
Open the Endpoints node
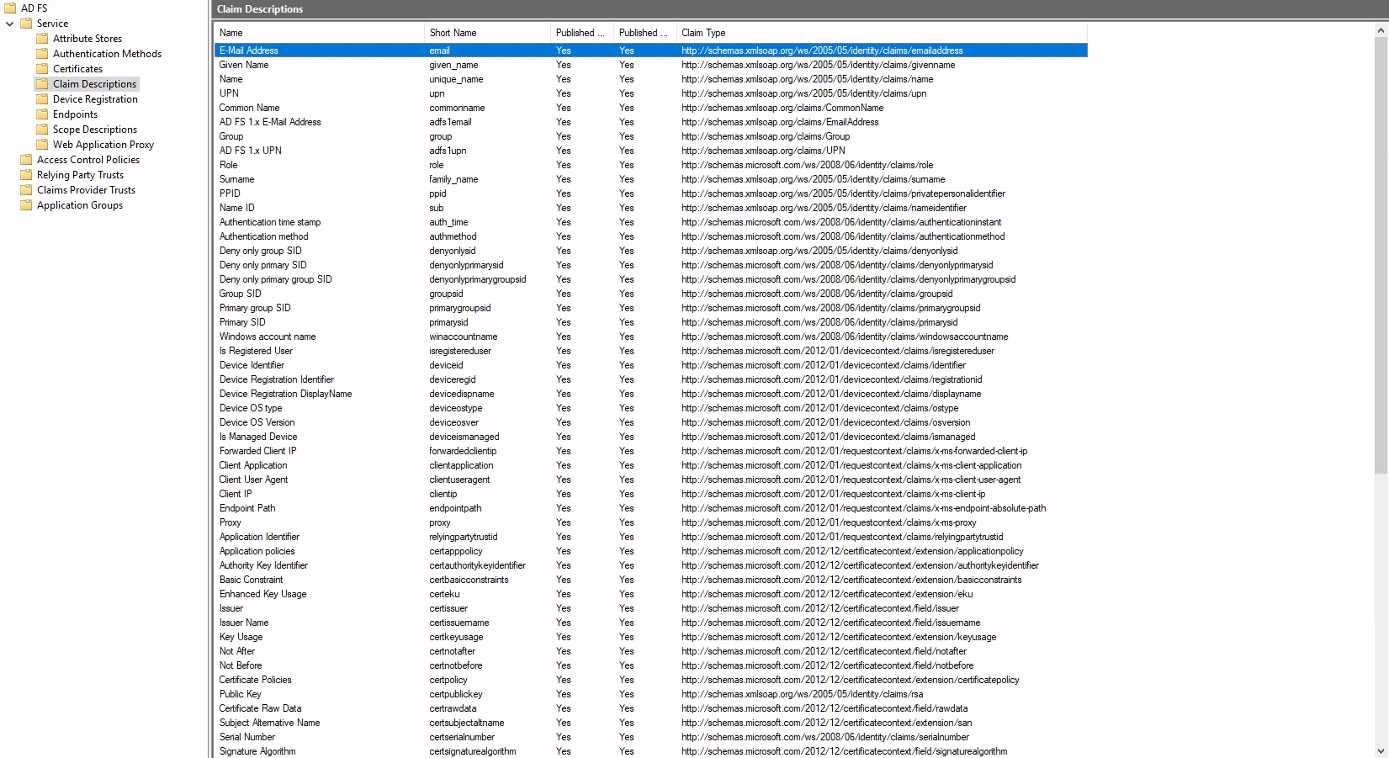tap(75, 114)
